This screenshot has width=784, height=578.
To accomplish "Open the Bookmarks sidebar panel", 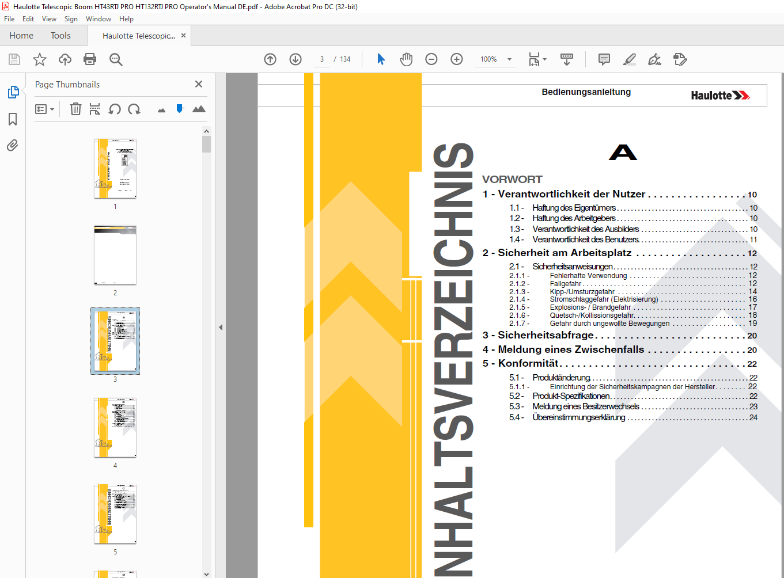I will [x=13, y=119].
